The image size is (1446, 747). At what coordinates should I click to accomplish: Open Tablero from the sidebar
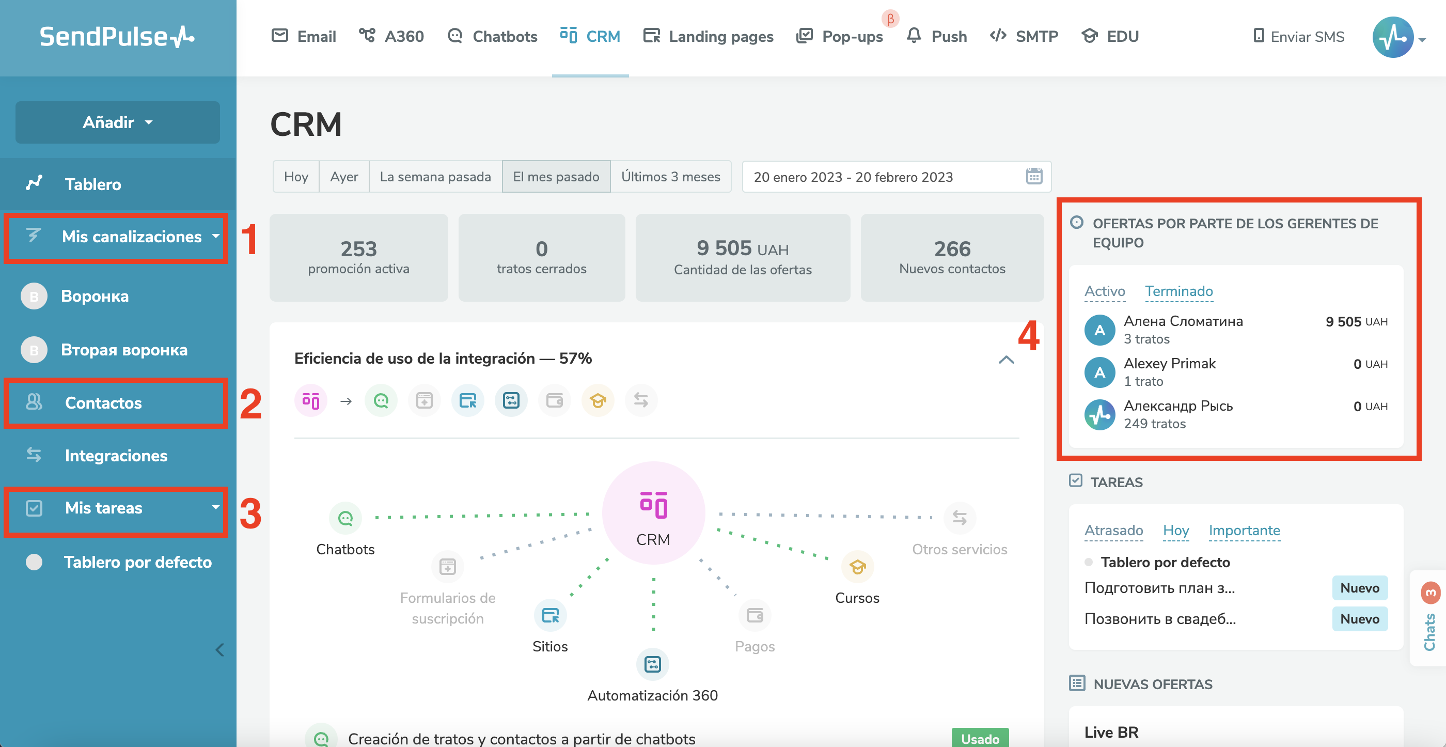click(x=92, y=184)
